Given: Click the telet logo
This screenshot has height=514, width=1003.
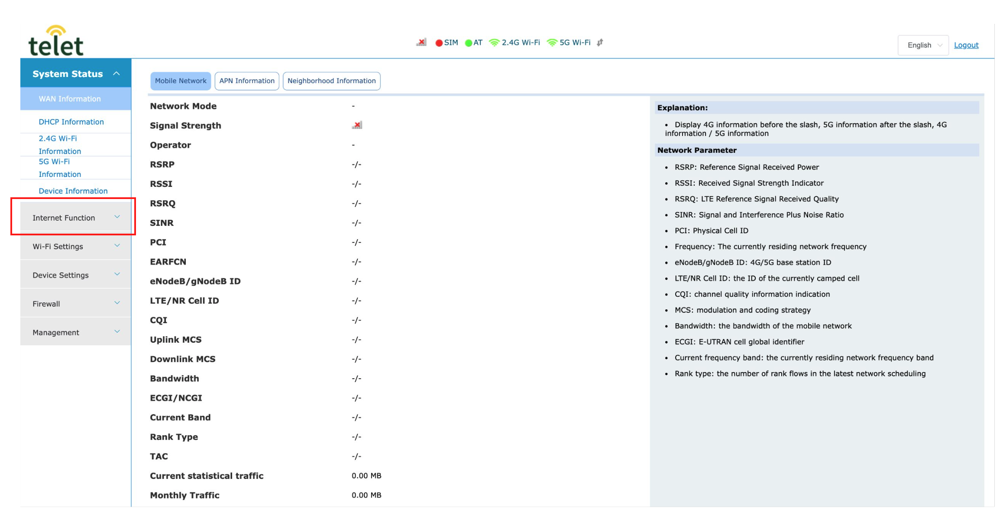Looking at the screenshot, I should pyautogui.click(x=56, y=42).
